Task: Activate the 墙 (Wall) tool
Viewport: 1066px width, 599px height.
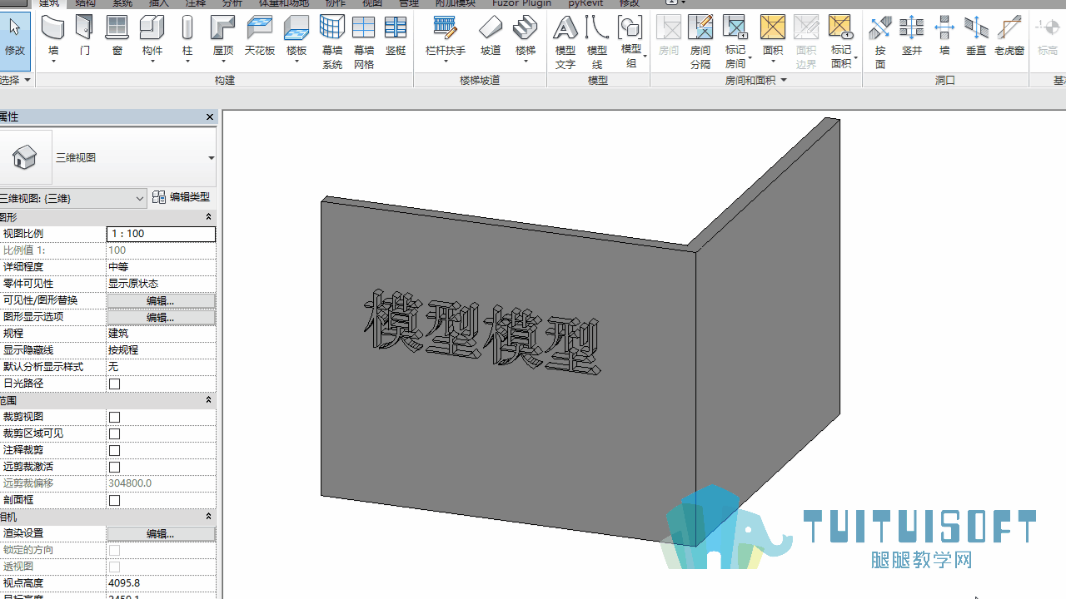Action: (53, 37)
